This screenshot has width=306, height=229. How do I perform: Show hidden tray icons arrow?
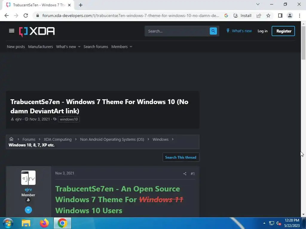(x=264, y=223)
